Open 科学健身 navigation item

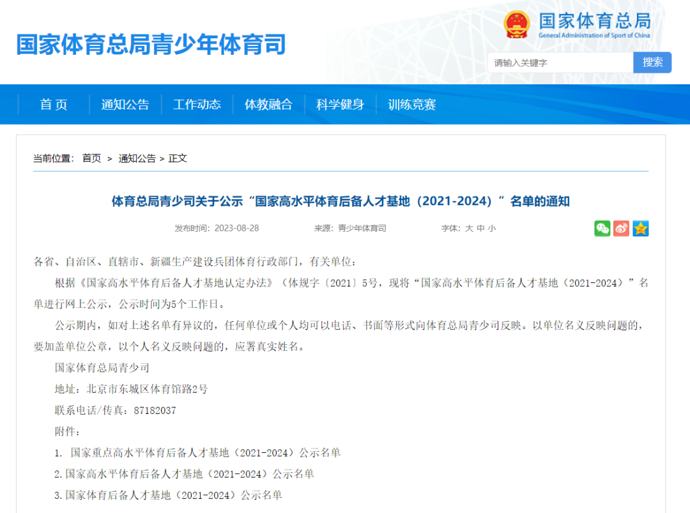coord(340,104)
